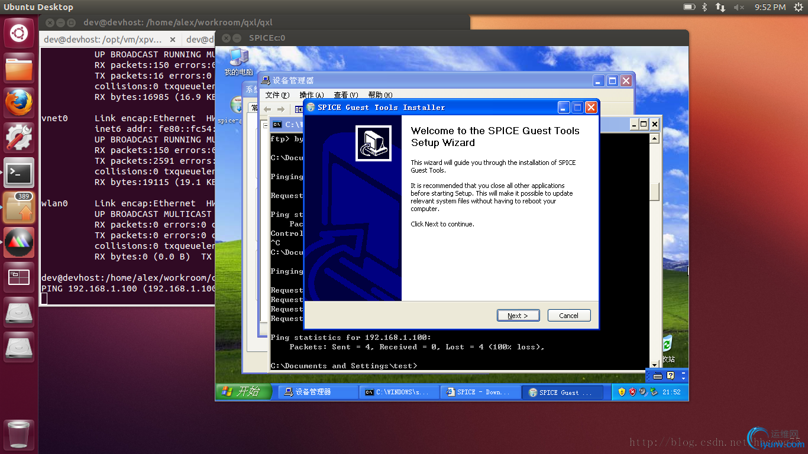Screen dimensions: 808x454
Task: Open the colorful prism app in launcher
Action: pyautogui.click(x=19, y=242)
